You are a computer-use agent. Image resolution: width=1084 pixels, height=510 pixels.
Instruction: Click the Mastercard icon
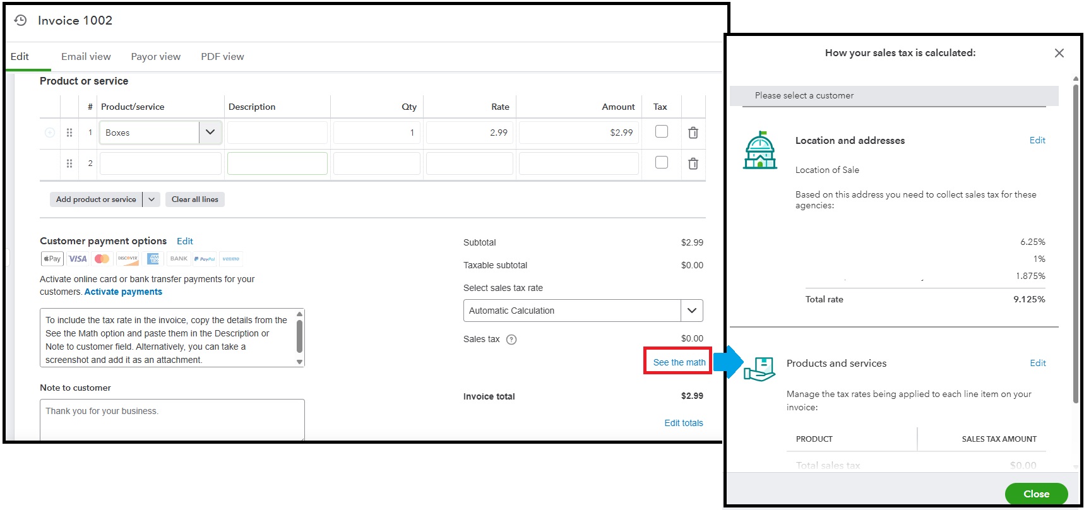click(102, 259)
